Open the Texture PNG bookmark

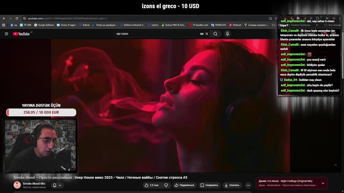tap(173, 25)
